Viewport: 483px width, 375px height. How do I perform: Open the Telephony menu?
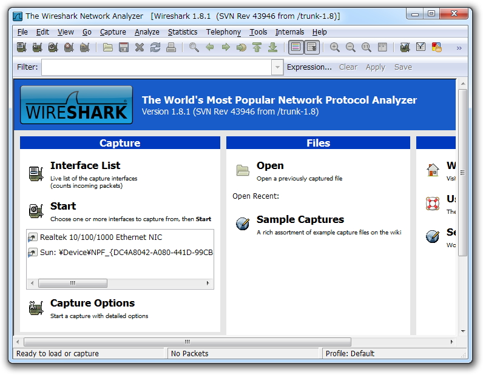tap(223, 32)
